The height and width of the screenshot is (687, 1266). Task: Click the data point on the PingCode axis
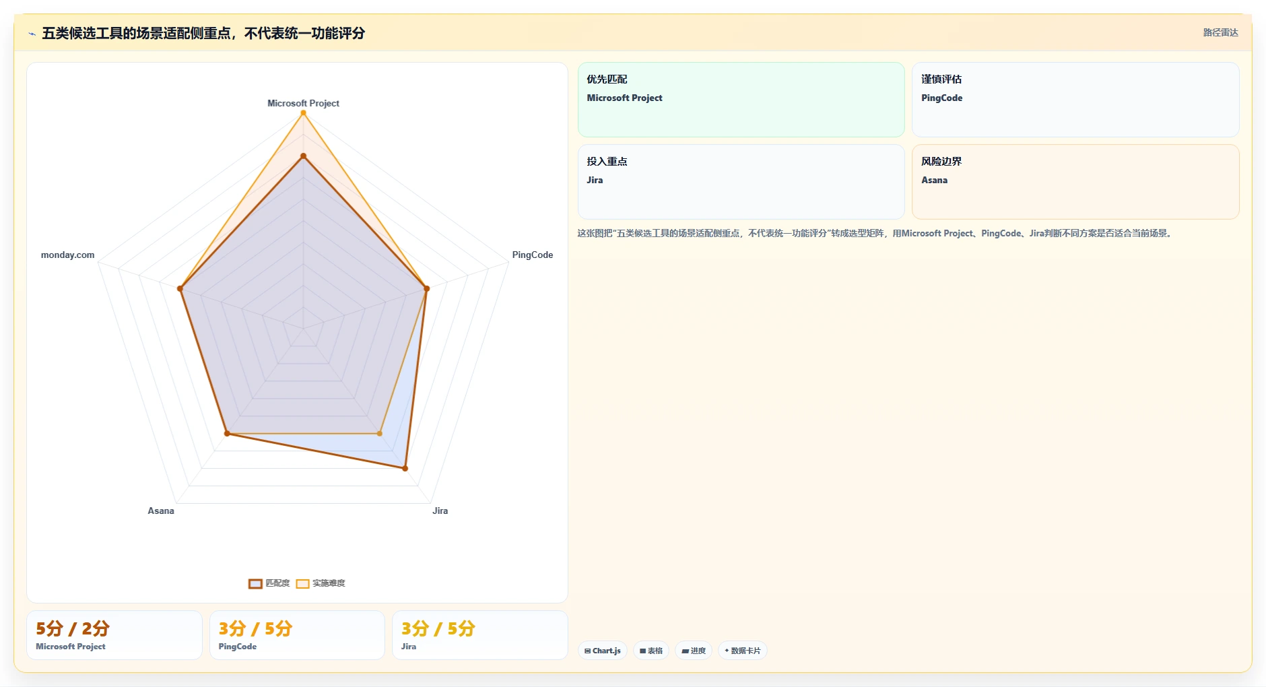(x=426, y=288)
